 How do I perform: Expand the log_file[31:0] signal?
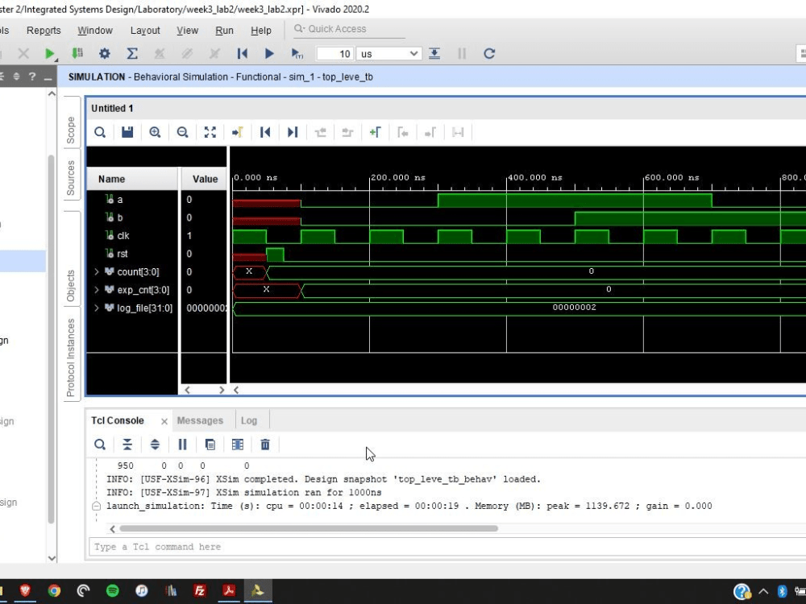97,308
